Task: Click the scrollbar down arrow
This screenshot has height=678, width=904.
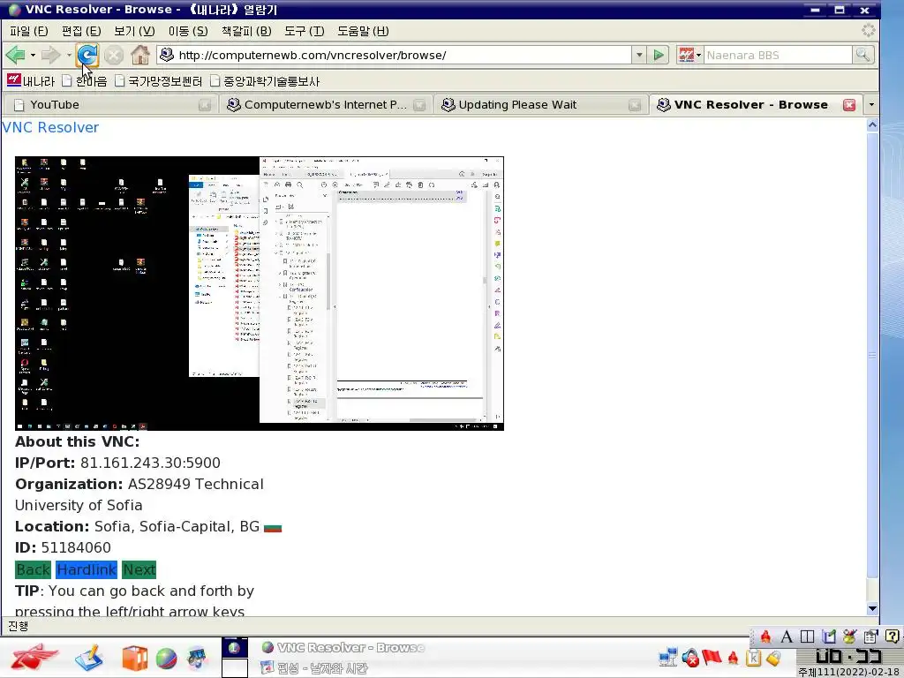Action: point(872,608)
